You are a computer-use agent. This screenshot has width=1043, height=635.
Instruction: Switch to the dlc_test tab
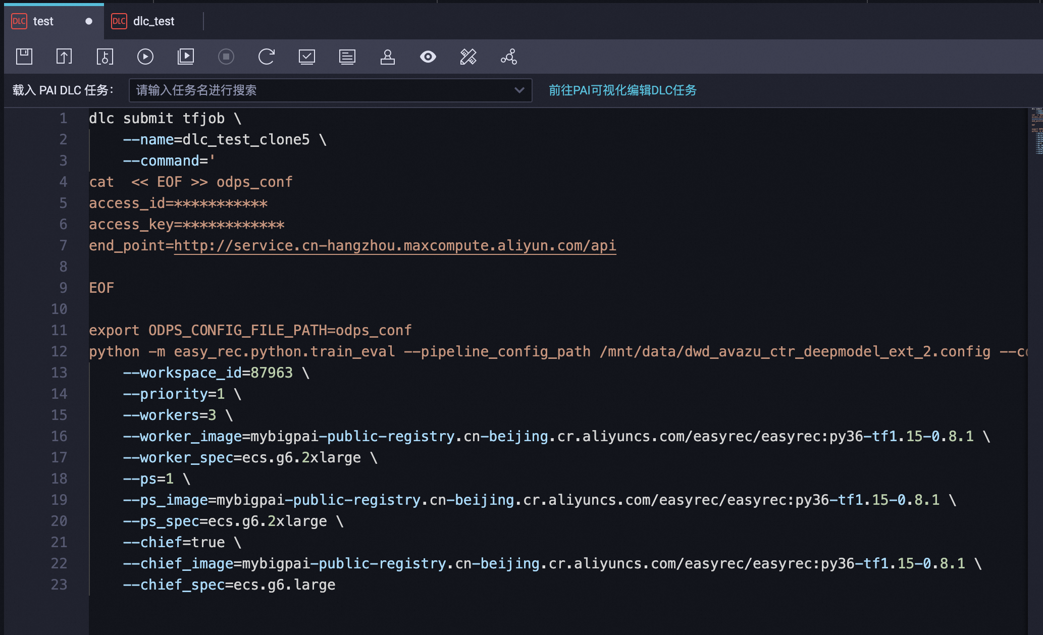tap(153, 21)
